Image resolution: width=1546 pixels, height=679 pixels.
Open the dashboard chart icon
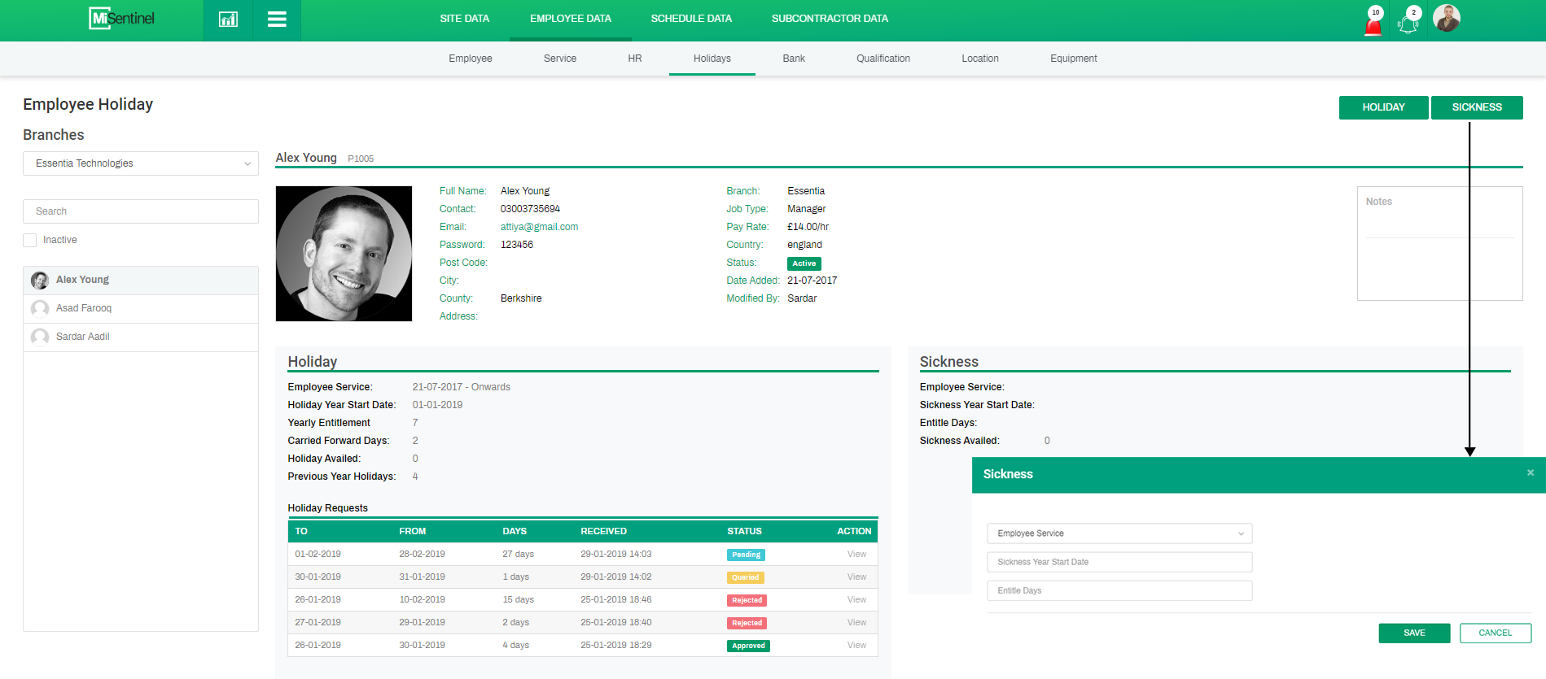(x=228, y=20)
